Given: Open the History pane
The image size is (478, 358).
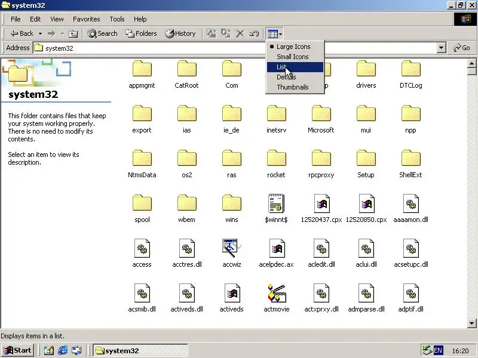Looking at the screenshot, I should coord(180,33).
